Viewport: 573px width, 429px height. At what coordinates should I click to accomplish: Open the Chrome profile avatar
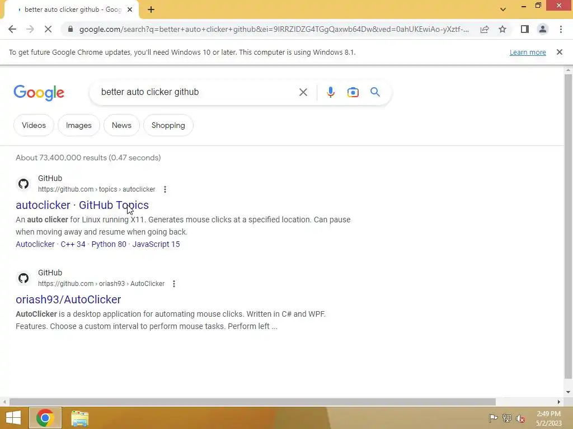543,29
